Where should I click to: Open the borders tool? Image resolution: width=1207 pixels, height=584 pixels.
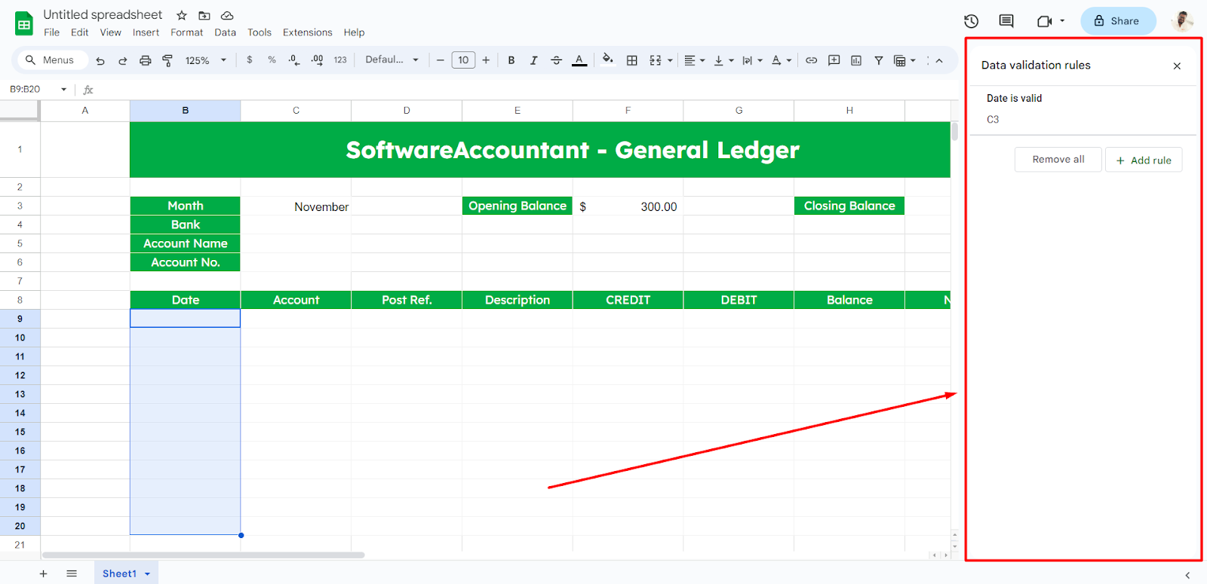pos(632,60)
